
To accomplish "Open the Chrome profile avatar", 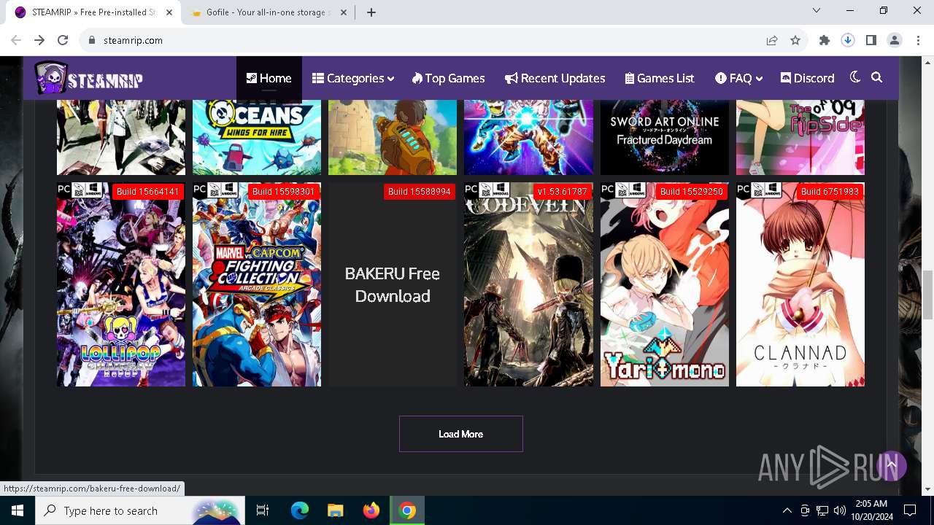I will pos(895,41).
